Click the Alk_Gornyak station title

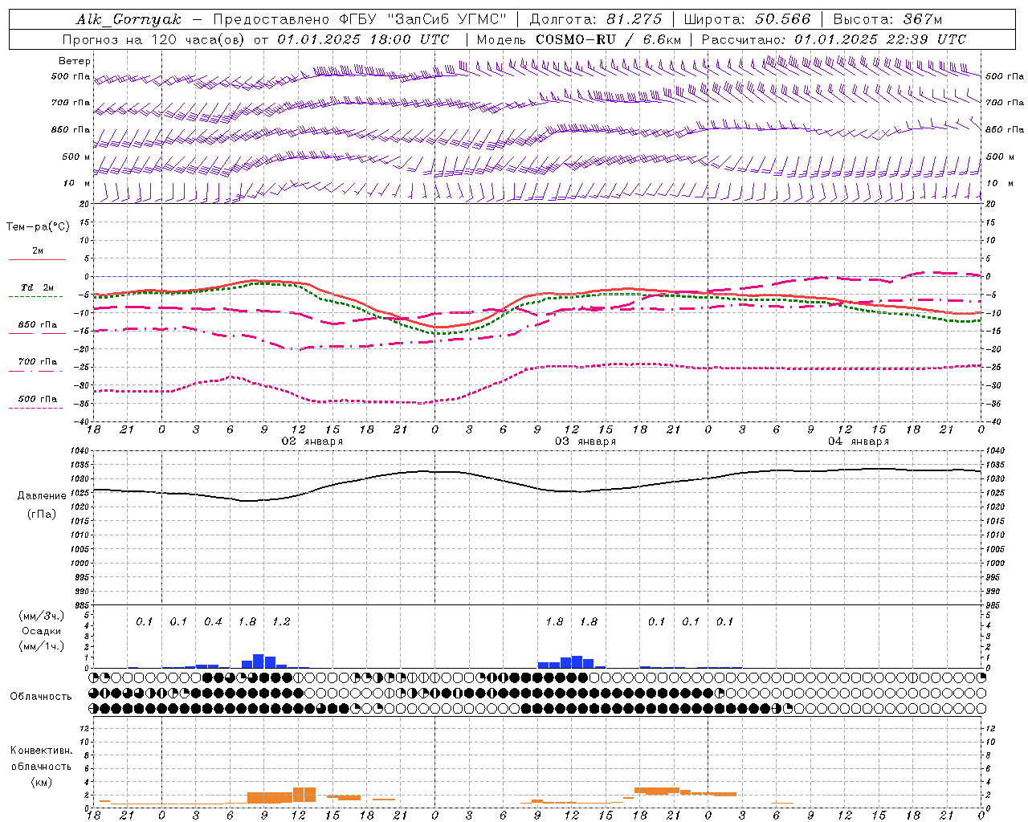coord(128,19)
